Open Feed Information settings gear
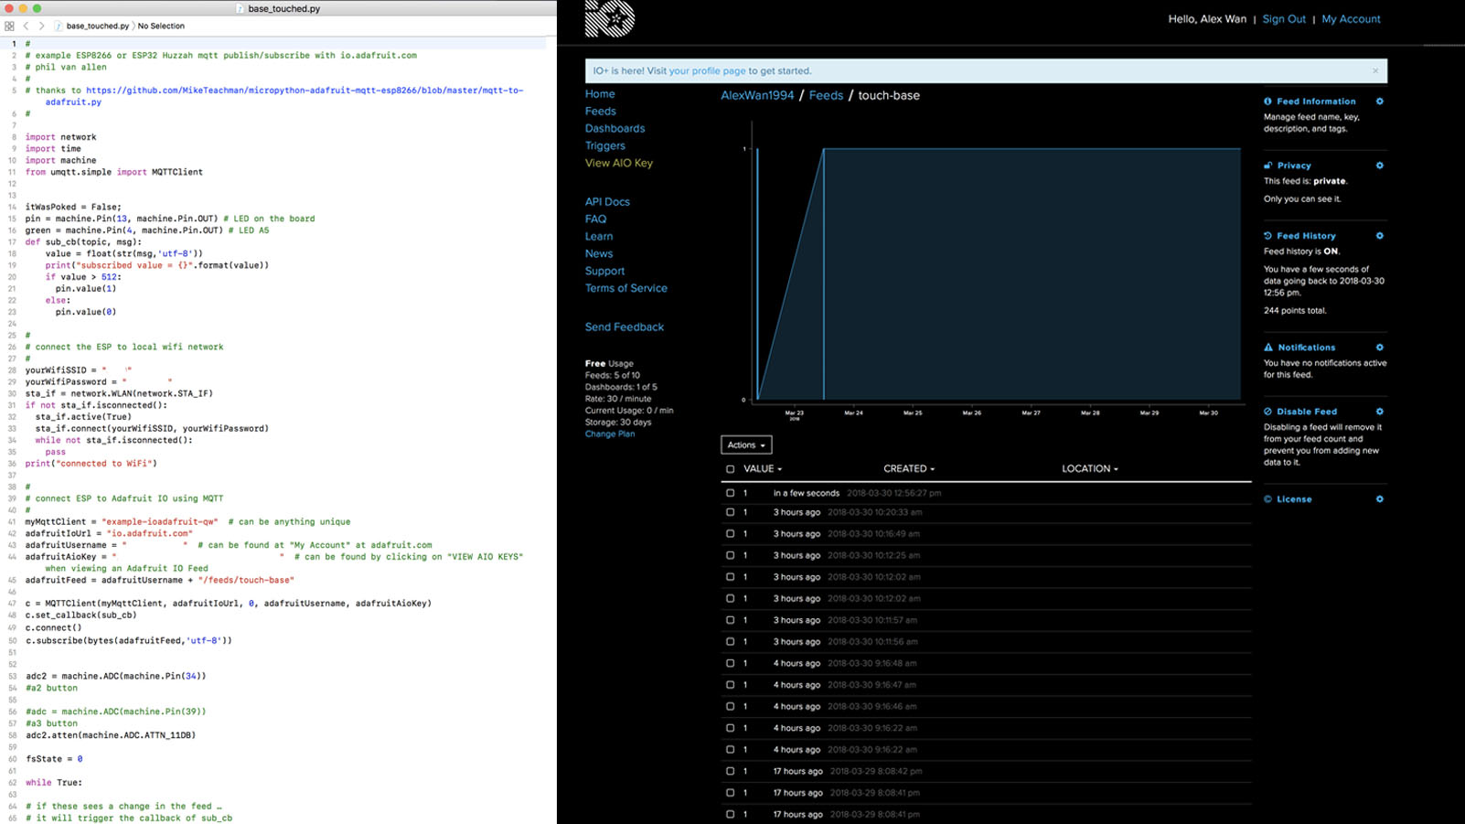Screen dimensions: 1465x824 pyautogui.click(x=1380, y=102)
